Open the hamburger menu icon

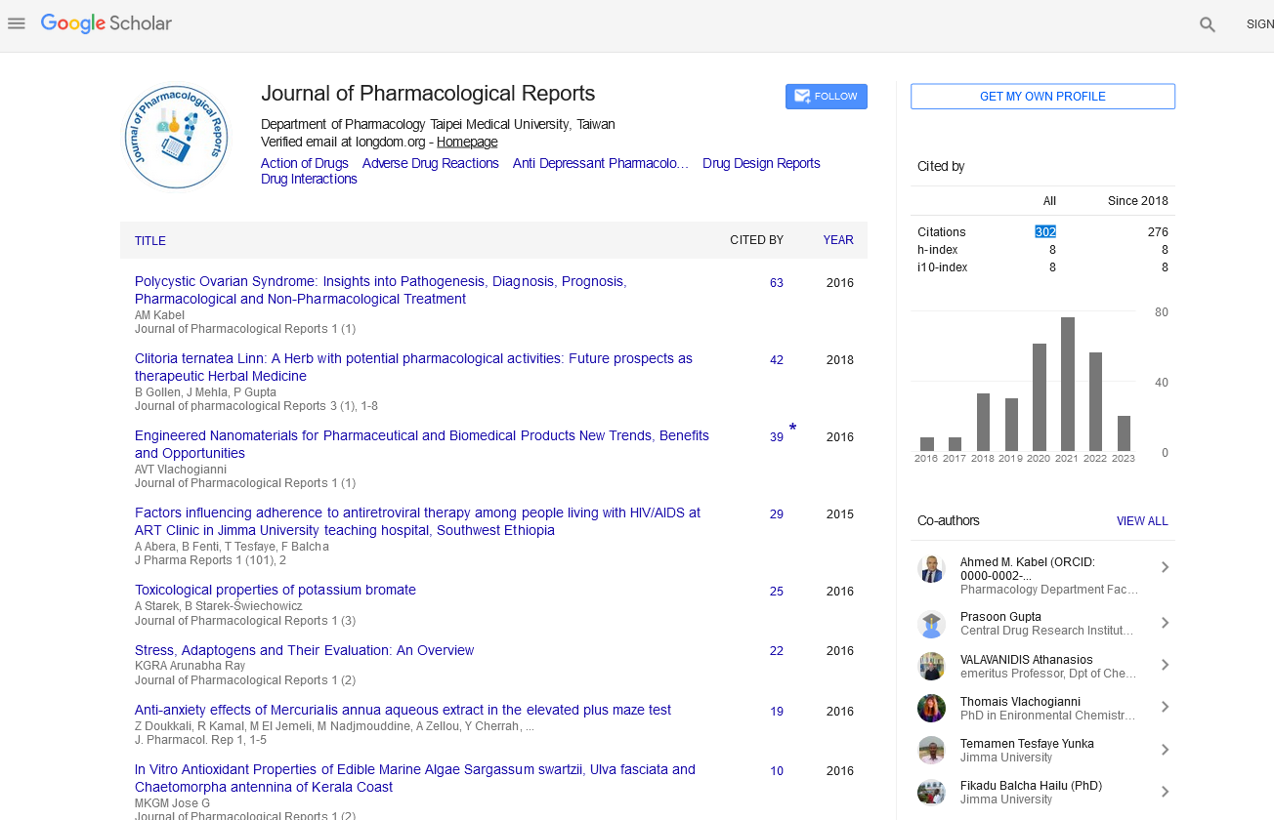(16, 24)
